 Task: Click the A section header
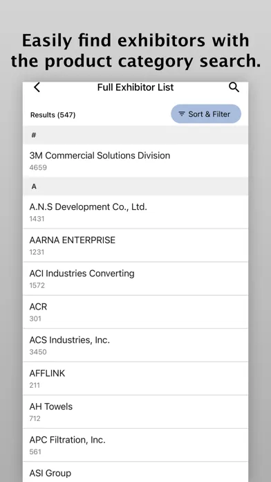(x=135, y=186)
